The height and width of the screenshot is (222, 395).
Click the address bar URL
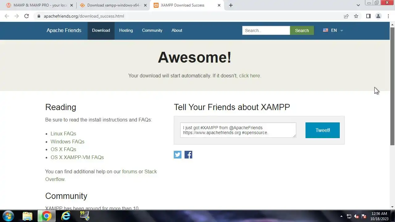84,16
